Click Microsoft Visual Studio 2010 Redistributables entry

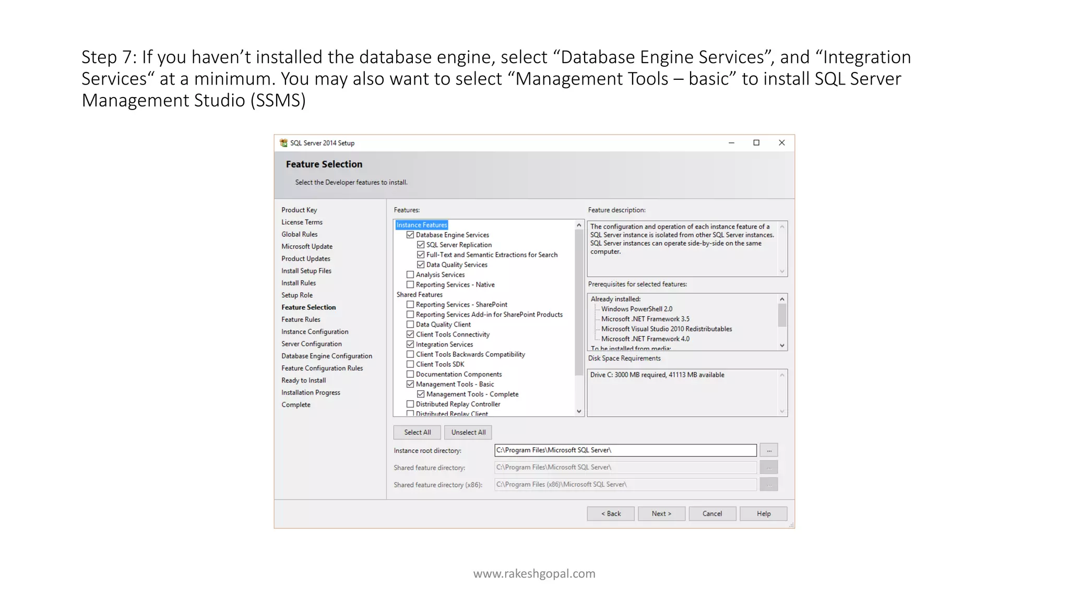(x=667, y=329)
